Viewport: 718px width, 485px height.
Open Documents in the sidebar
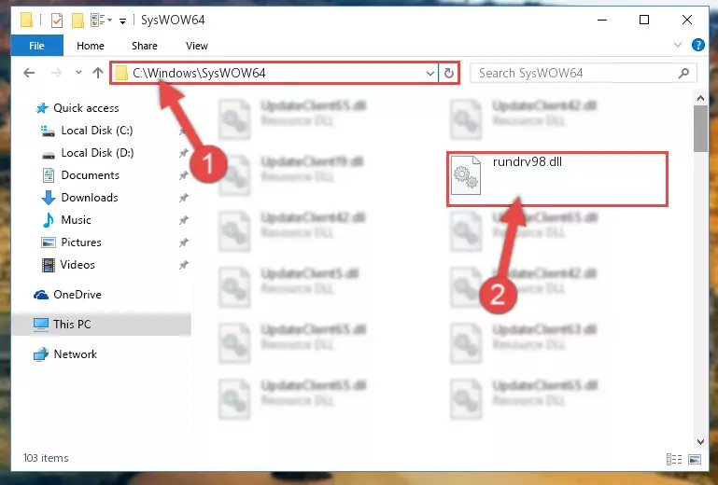click(91, 175)
